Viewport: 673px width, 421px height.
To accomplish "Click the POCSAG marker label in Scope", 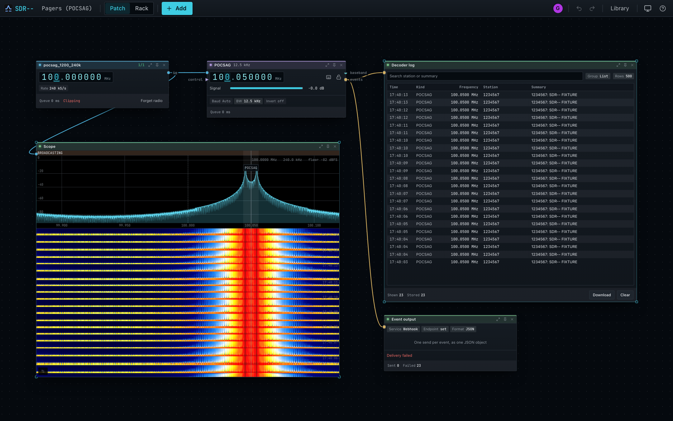I will pyautogui.click(x=251, y=168).
